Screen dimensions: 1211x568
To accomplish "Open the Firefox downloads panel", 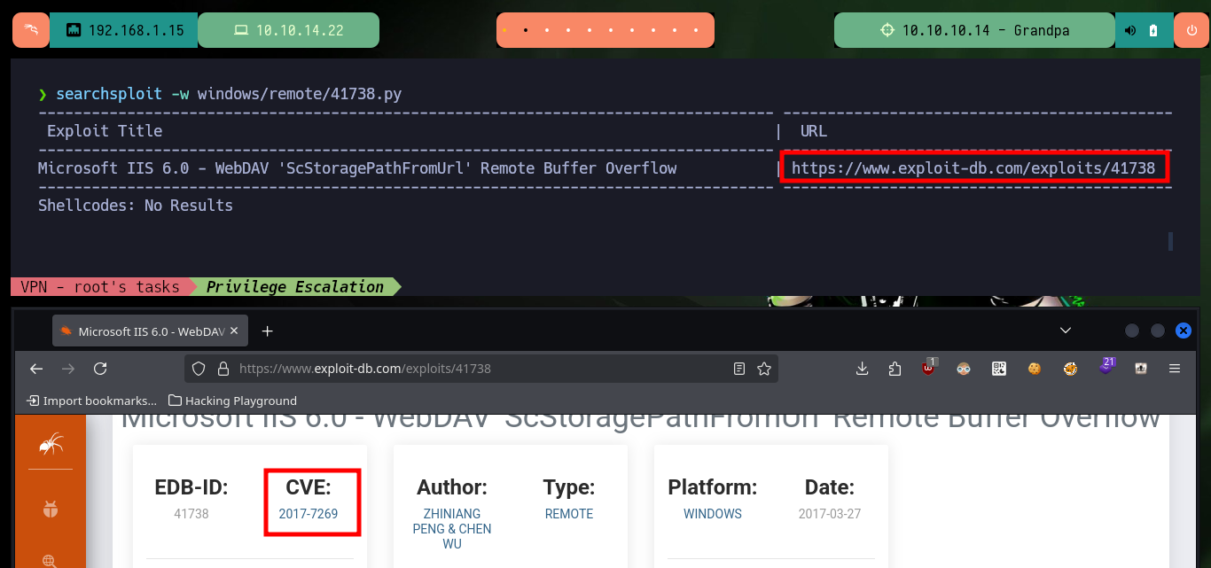I will coord(863,369).
